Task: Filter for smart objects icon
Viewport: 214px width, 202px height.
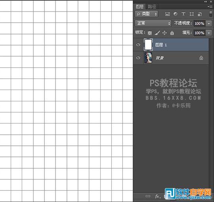Action: coord(200,14)
